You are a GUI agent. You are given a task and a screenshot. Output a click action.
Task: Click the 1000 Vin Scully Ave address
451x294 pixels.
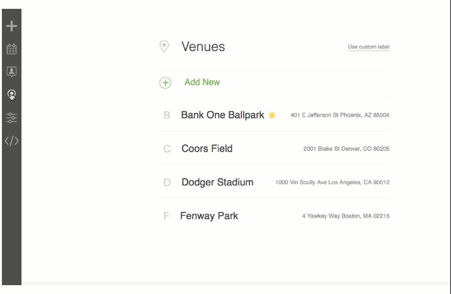point(332,182)
